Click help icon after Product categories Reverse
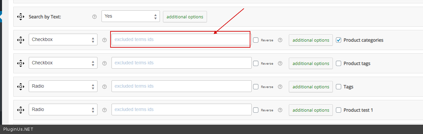423x134 pixels. pos(280,40)
